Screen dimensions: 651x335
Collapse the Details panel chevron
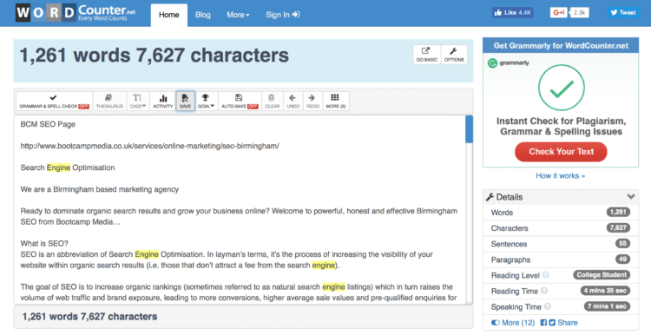[631, 197]
